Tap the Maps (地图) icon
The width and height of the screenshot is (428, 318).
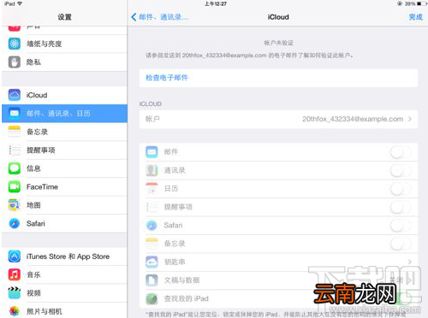pos(15,205)
